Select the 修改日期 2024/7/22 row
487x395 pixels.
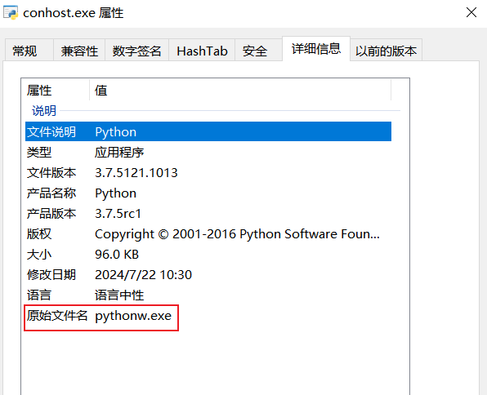click(208, 274)
